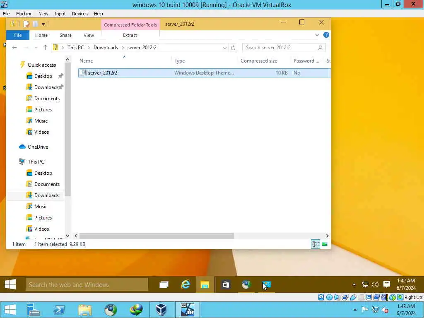
Task: Click server_2012r2 in the address bar path
Action: point(142,48)
